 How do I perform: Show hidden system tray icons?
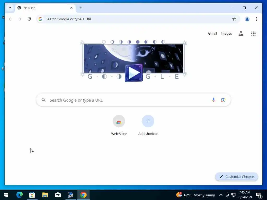click(x=221, y=195)
